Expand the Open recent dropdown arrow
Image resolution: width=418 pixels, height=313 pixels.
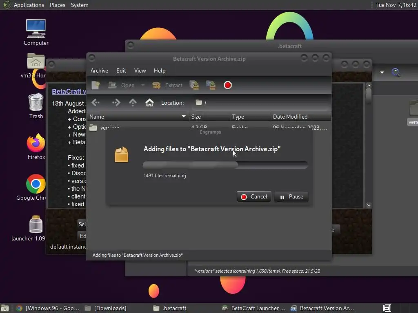point(143,85)
